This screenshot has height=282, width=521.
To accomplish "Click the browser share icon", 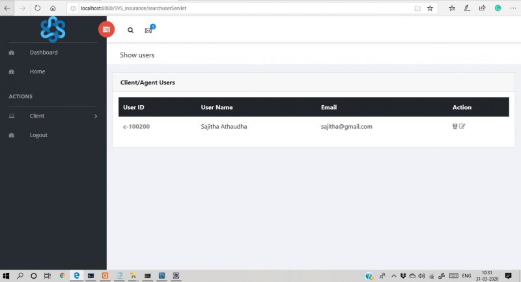I will [482, 8].
